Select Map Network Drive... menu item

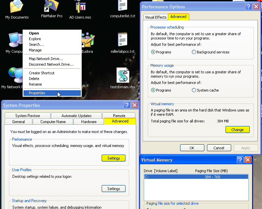[52, 59]
